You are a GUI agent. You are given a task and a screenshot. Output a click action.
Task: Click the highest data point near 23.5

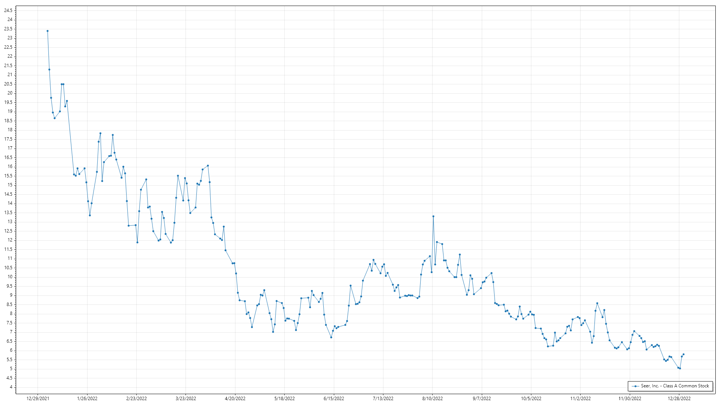47,31
